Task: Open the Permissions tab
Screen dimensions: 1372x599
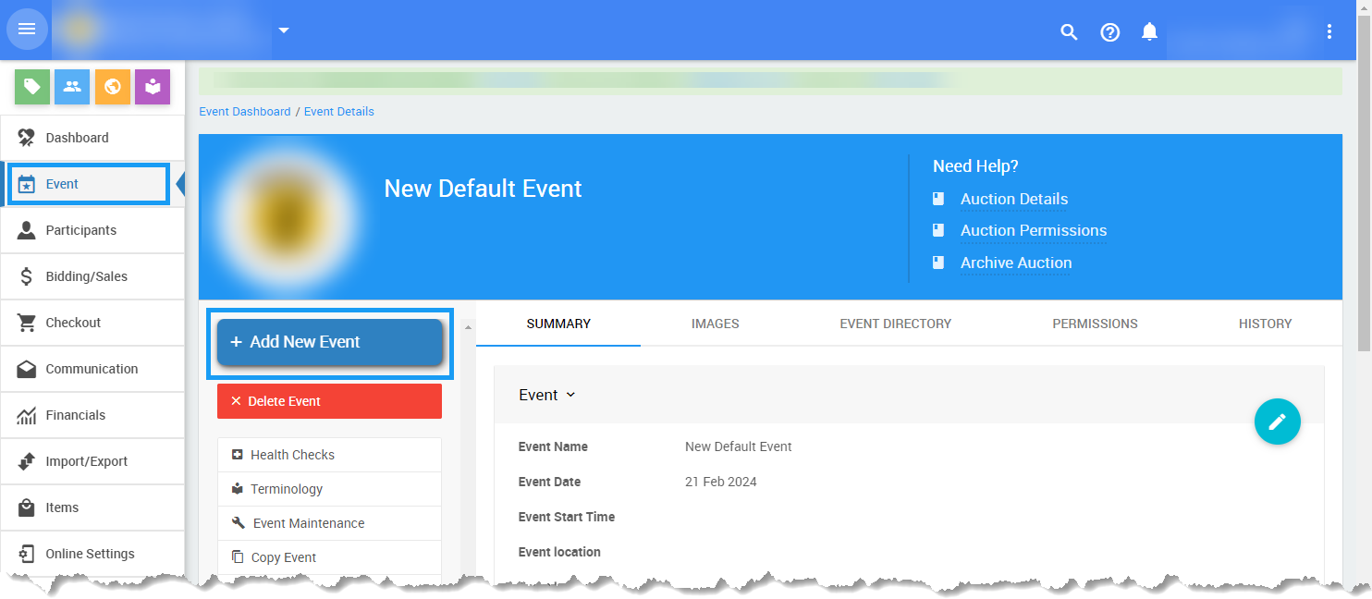Action: coord(1095,324)
